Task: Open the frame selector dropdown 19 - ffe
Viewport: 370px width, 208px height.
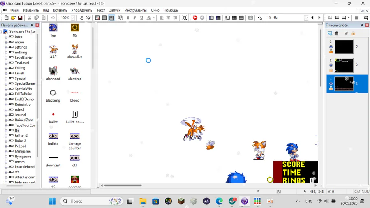Action: pos(306,18)
